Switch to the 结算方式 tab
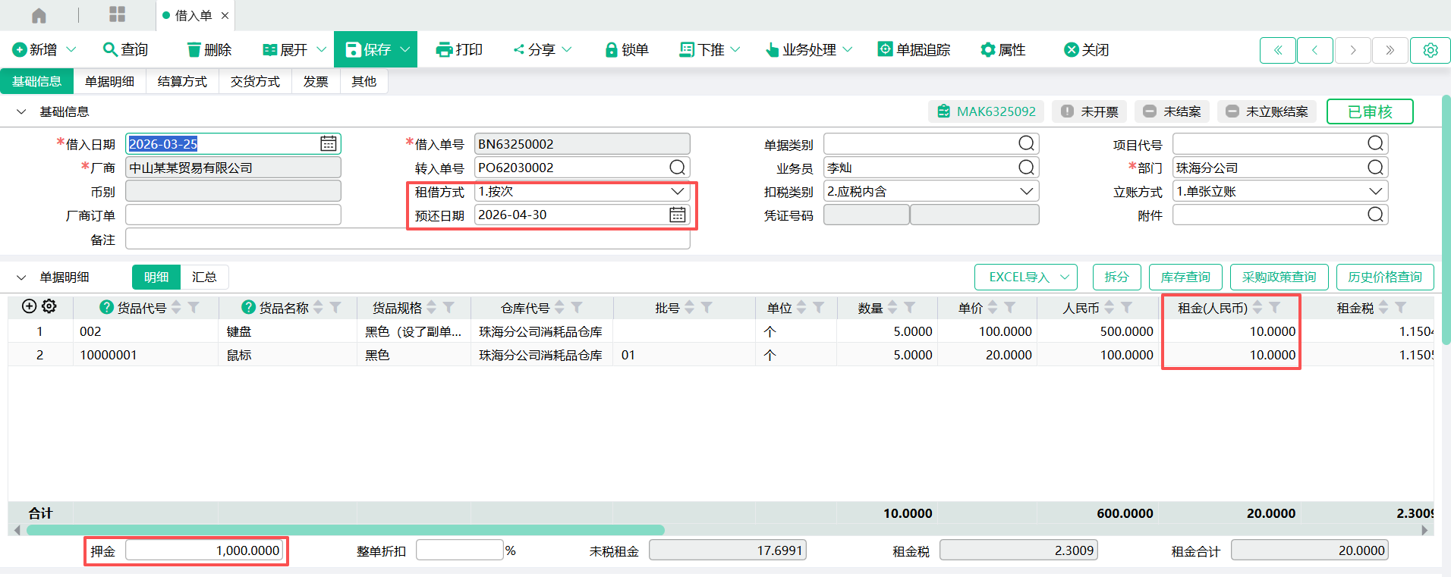The height and width of the screenshot is (577, 1451). (182, 81)
